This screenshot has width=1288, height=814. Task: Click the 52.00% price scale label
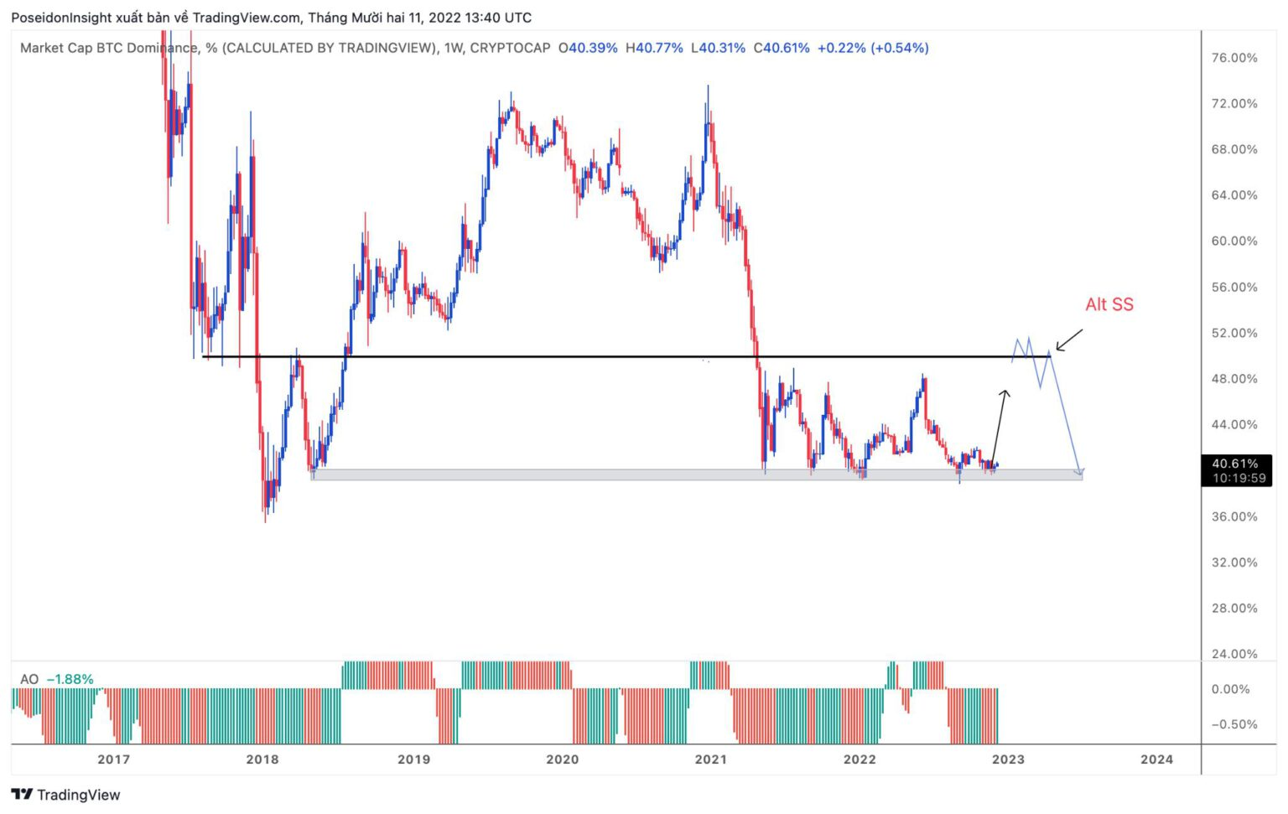(x=1233, y=333)
